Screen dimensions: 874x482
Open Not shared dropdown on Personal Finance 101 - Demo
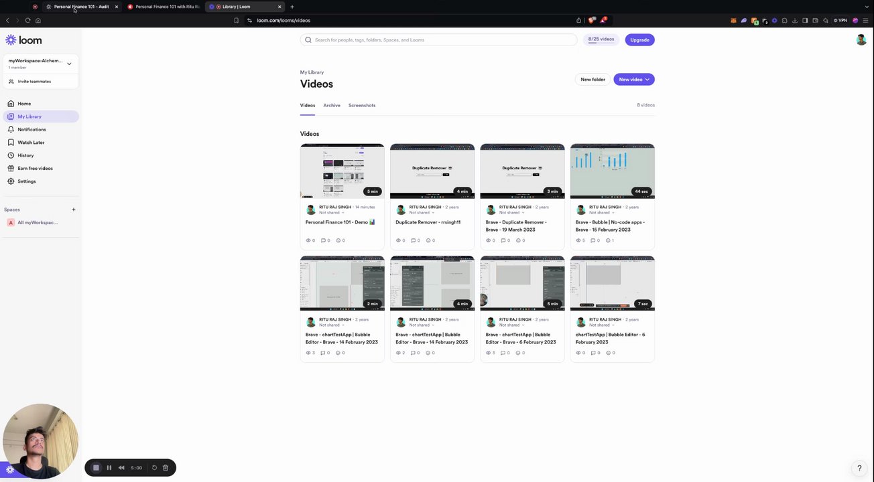coord(330,213)
